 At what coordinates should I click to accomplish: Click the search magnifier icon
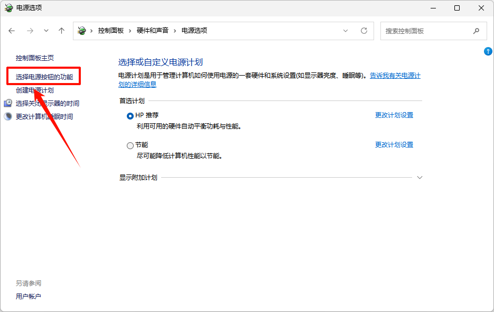click(476, 31)
